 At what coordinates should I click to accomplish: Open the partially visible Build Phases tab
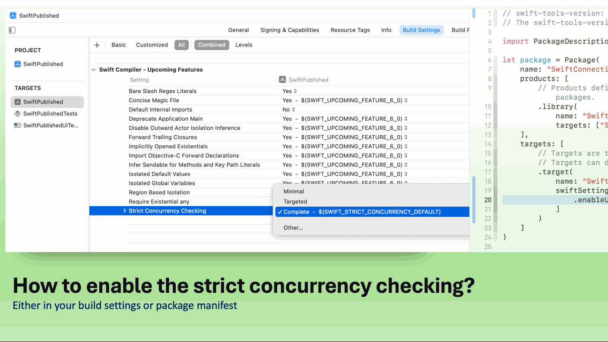pyautogui.click(x=460, y=30)
